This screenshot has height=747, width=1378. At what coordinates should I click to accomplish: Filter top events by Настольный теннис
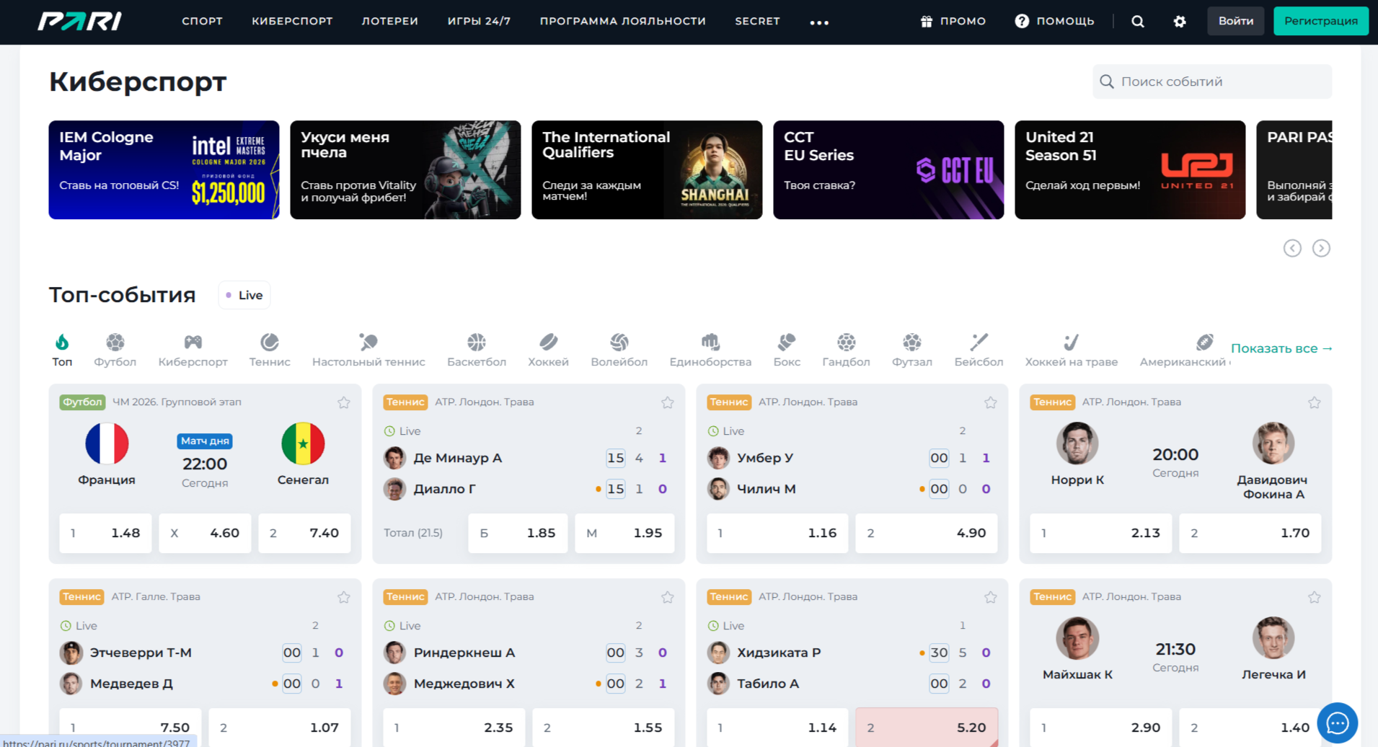[x=368, y=350]
